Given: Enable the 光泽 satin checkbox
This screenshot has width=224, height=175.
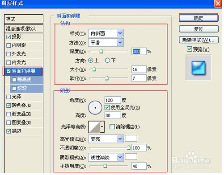Looking at the screenshot, I should [8, 97].
